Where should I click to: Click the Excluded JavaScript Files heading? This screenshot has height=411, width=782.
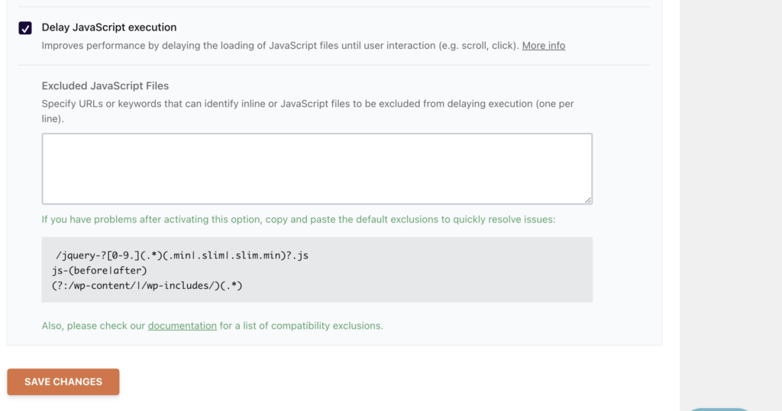105,85
